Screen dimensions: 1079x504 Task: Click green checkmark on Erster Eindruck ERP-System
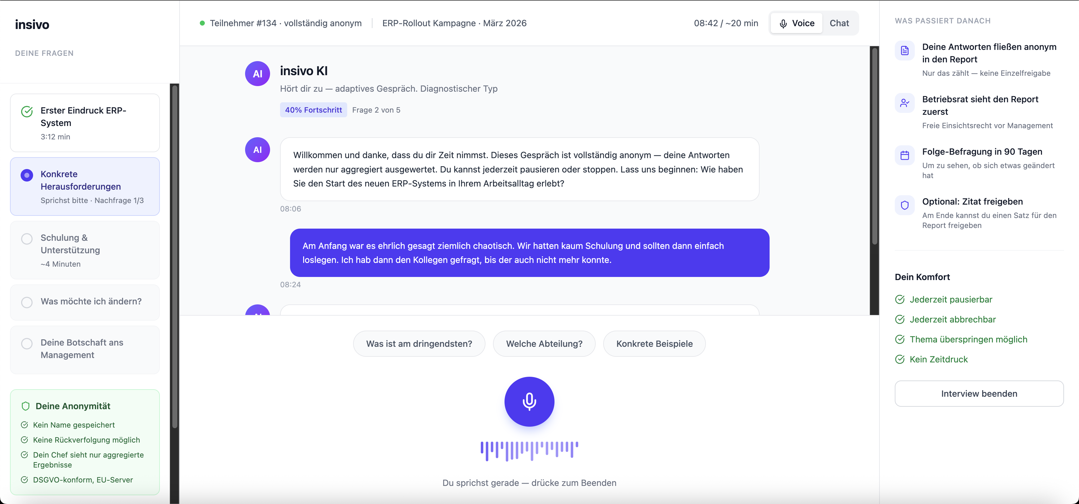(27, 111)
